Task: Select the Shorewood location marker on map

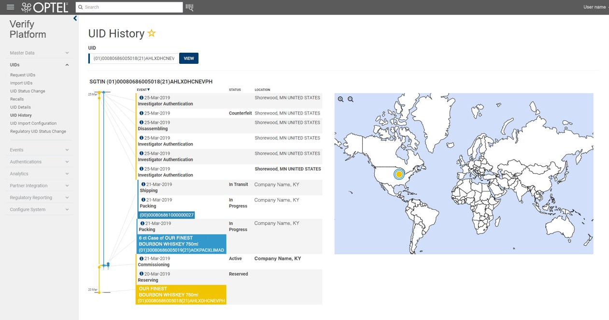Action: 399,174
